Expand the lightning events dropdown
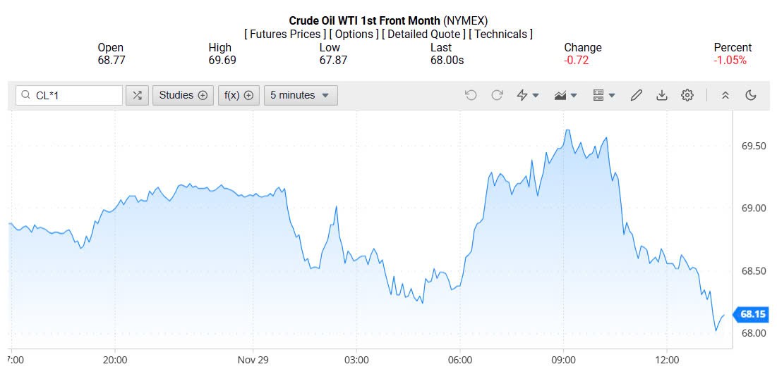 click(528, 95)
